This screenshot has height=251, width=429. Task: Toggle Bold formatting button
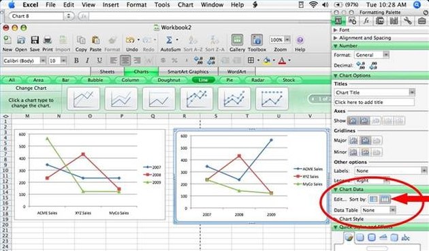point(76,60)
